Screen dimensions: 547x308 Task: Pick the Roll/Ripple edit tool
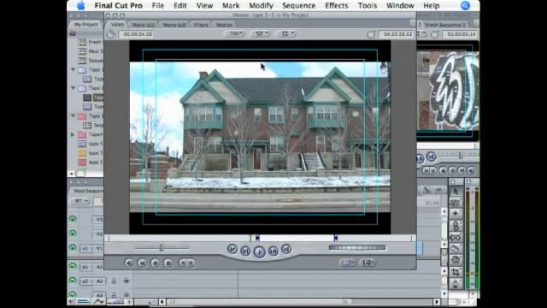[x=456, y=226]
